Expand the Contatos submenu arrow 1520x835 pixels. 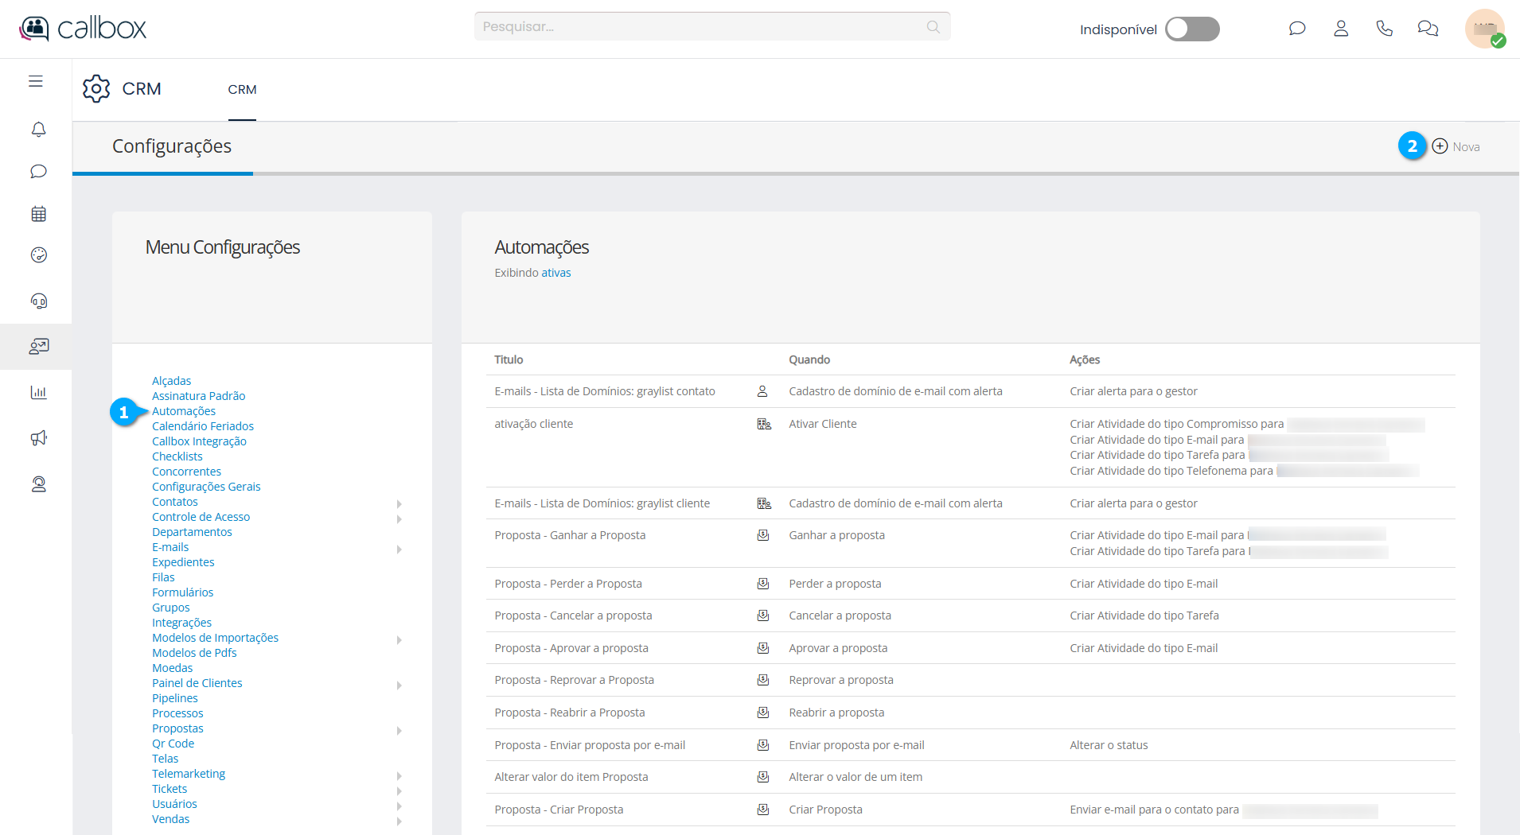pyautogui.click(x=399, y=504)
